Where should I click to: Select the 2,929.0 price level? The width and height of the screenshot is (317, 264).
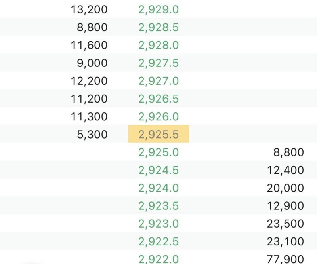(158, 9)
